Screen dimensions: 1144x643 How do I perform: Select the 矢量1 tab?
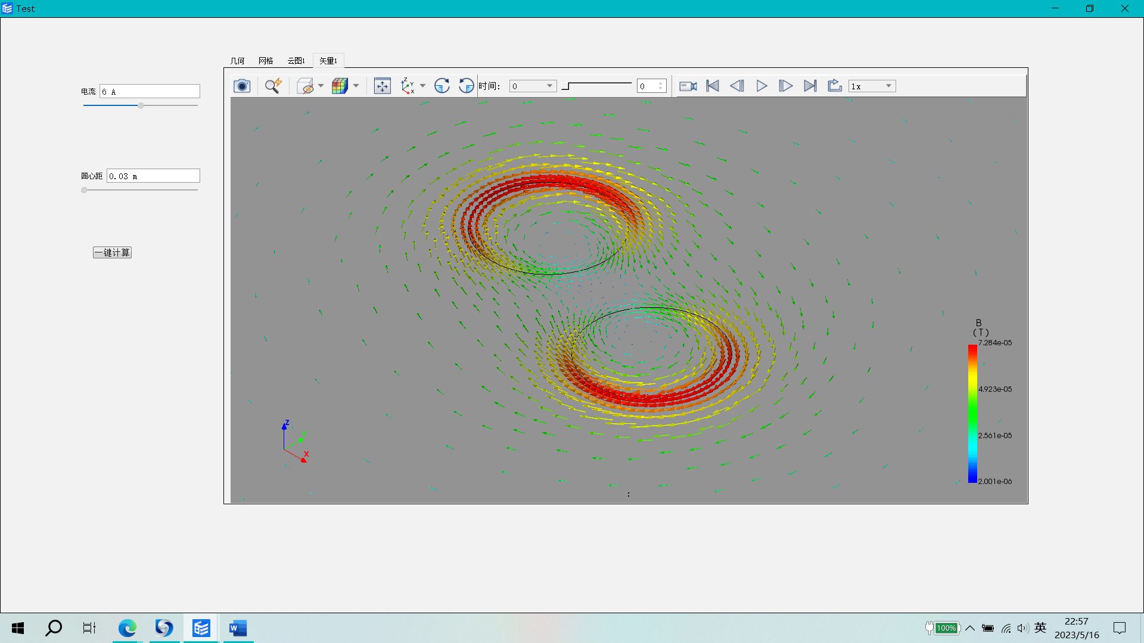(x=328, y=61)
